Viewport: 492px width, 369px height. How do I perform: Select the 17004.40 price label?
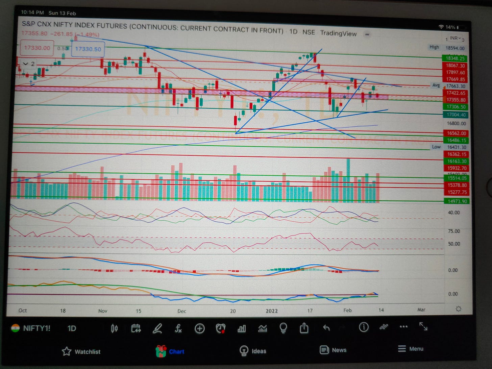pos(456,115)
